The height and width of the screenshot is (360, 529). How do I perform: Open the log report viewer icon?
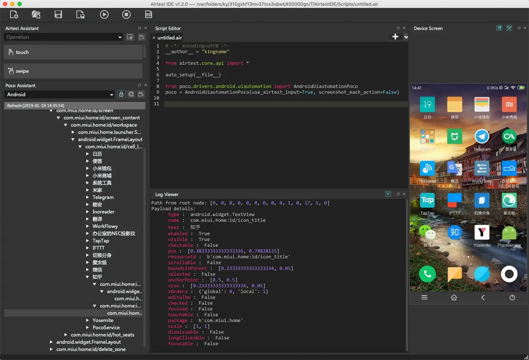(x=148, y=14)
